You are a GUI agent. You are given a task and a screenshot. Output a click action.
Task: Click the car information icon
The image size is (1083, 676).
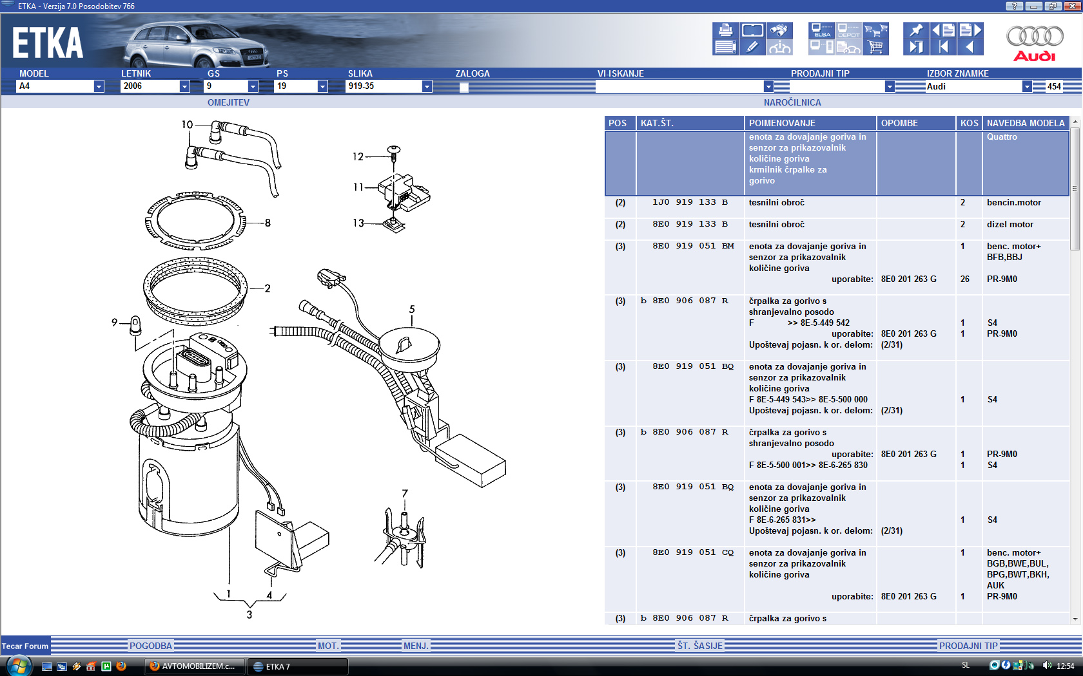[779, 47]
